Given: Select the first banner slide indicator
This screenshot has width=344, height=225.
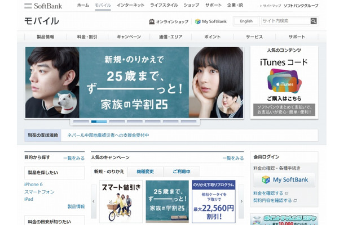Looking at the screenshot, I should 81,121.
